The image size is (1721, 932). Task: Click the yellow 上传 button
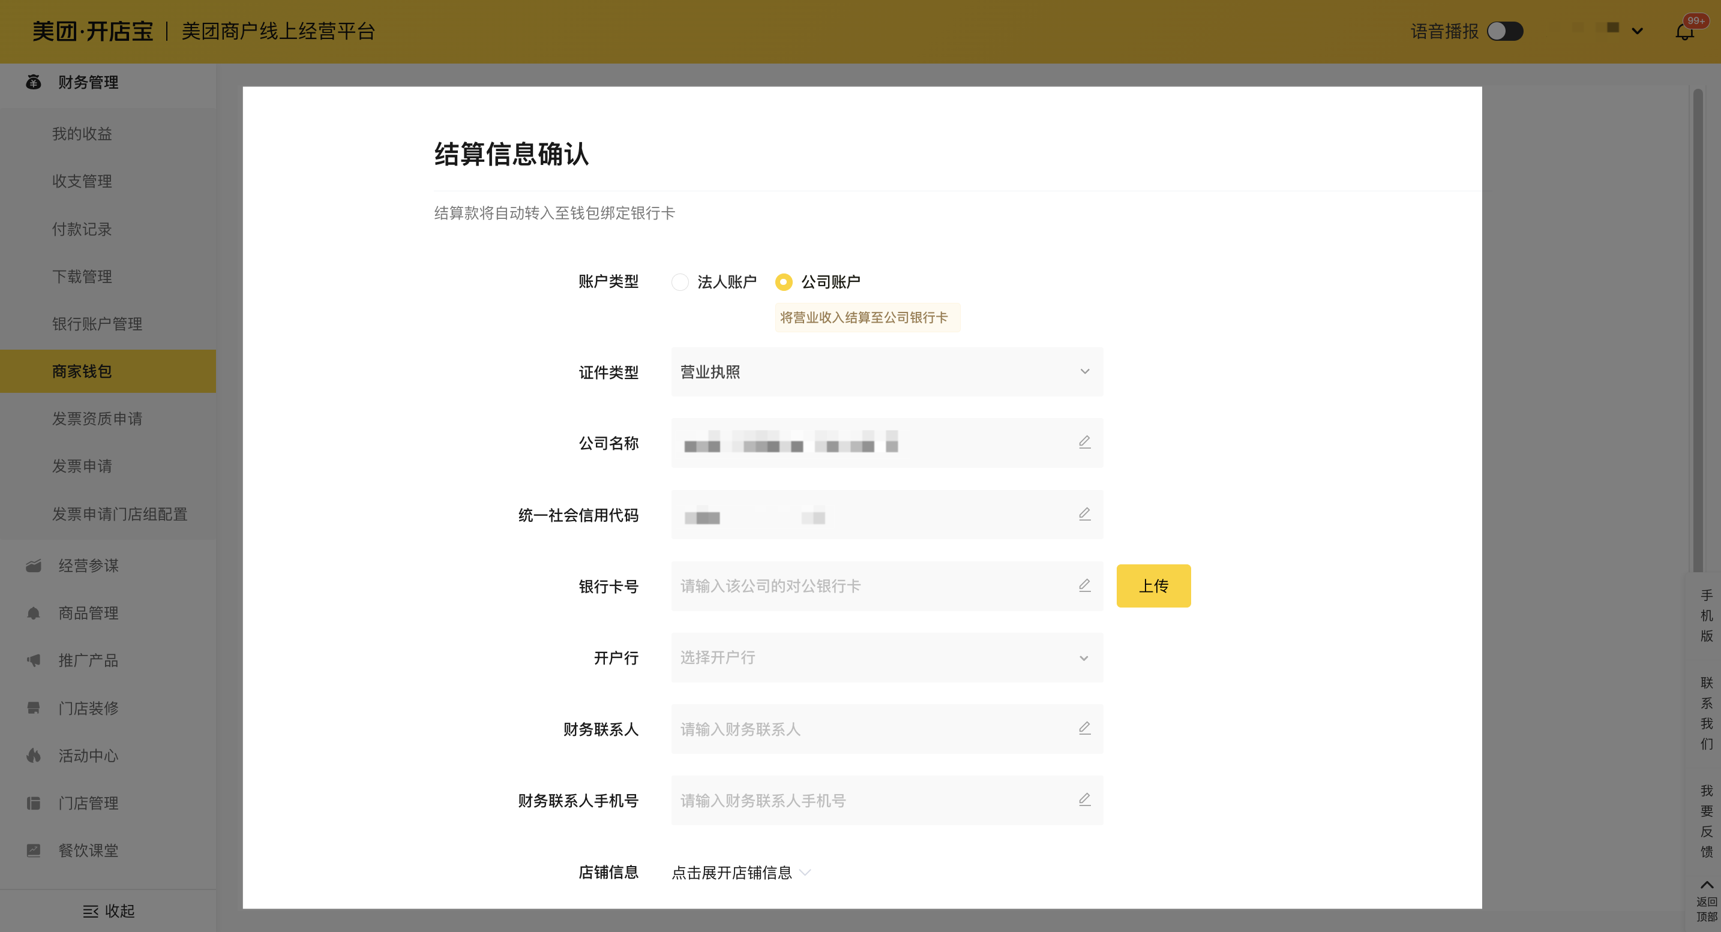(x=1153, y=586)
